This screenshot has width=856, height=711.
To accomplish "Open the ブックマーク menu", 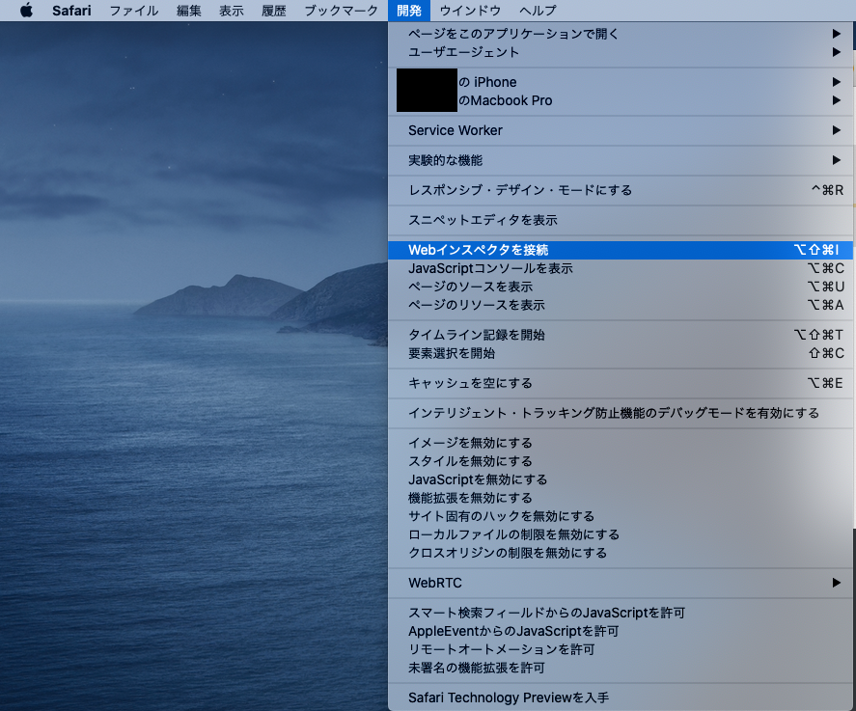I will [x=342, y=11].
